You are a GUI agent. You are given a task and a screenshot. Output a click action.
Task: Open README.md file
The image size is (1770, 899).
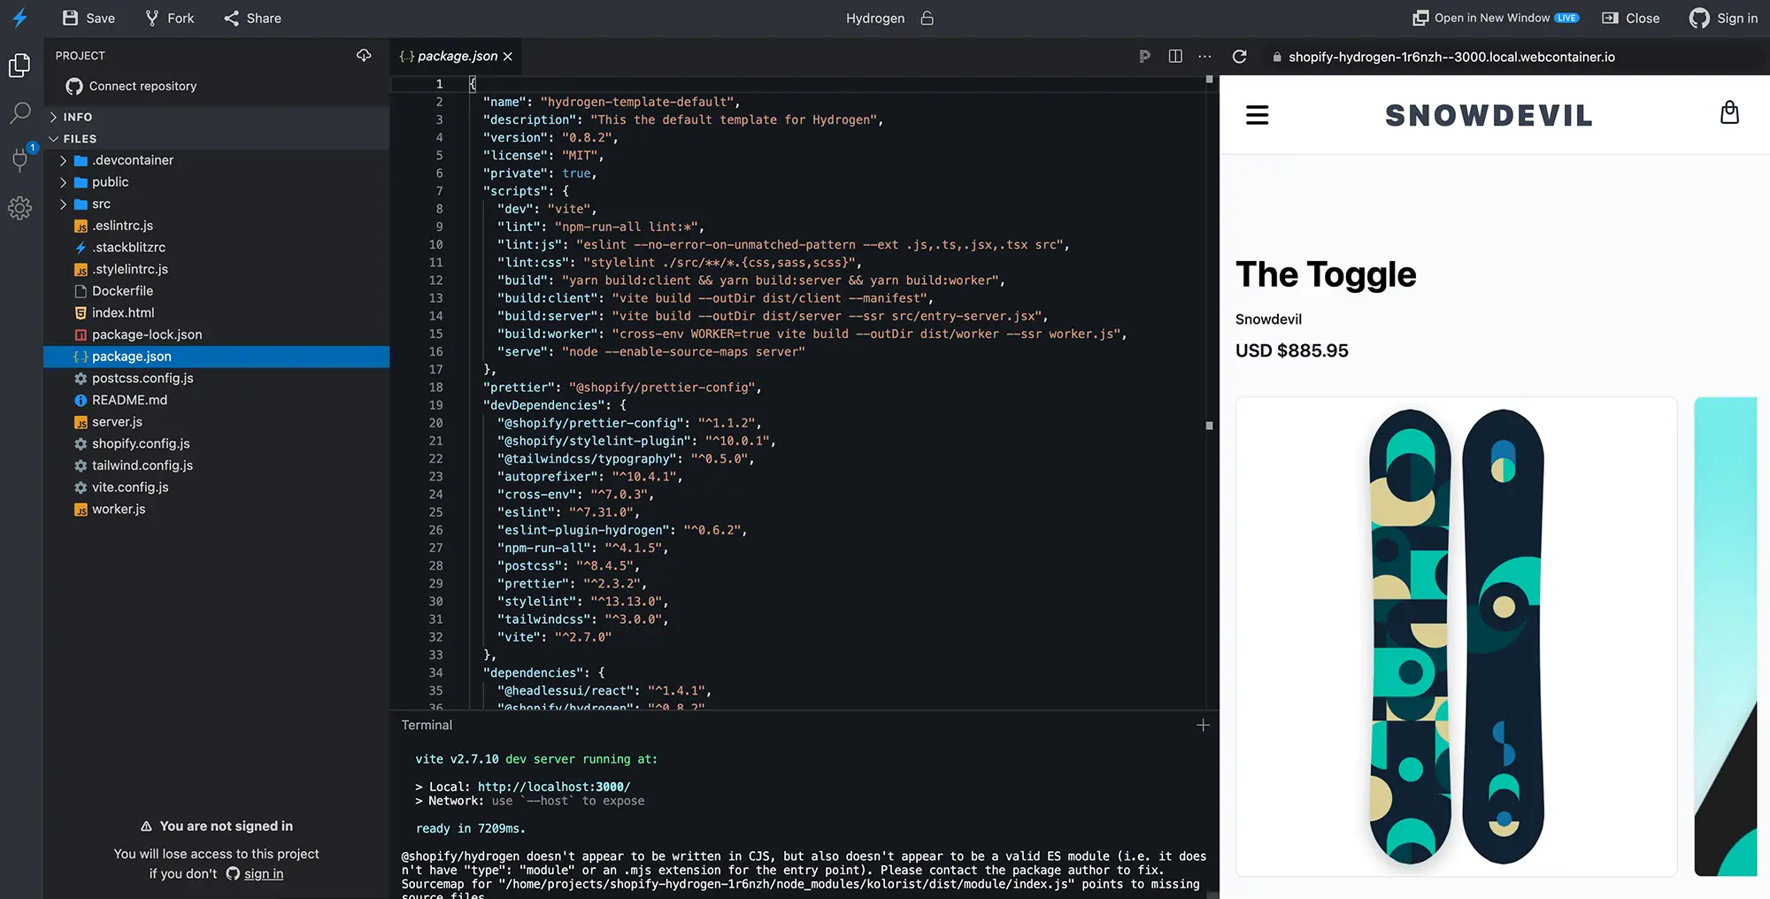tap(216, 400)
